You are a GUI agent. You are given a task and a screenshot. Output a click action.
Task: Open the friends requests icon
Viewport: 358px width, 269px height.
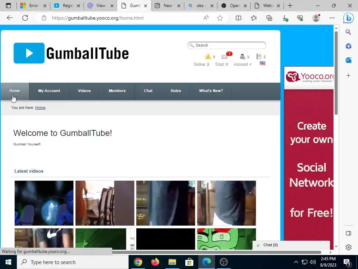[x=242, y=56]
